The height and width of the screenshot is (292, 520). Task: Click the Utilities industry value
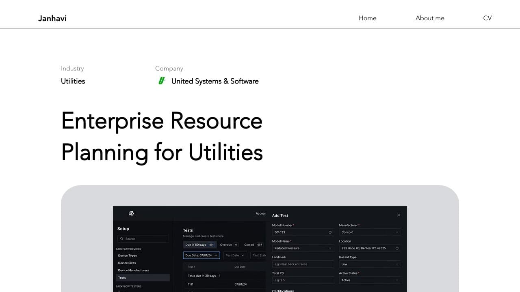click(73, 81)
